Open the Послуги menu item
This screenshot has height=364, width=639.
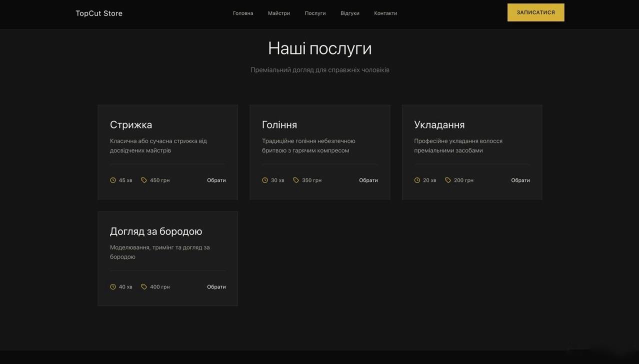[x=315, y=13]
